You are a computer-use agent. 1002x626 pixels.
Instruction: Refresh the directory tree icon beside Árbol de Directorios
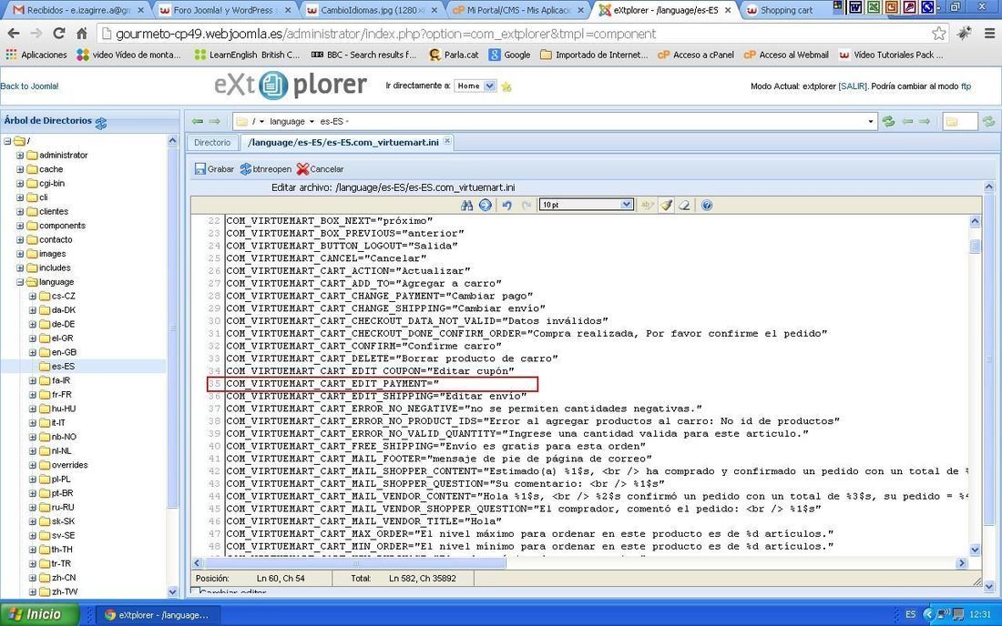(x=101, y=123)
